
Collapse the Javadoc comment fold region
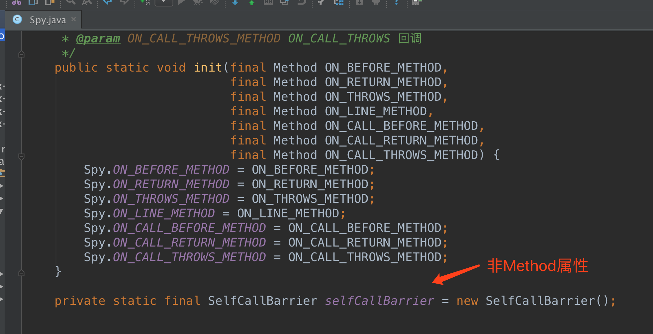click(x=21, y=54)
